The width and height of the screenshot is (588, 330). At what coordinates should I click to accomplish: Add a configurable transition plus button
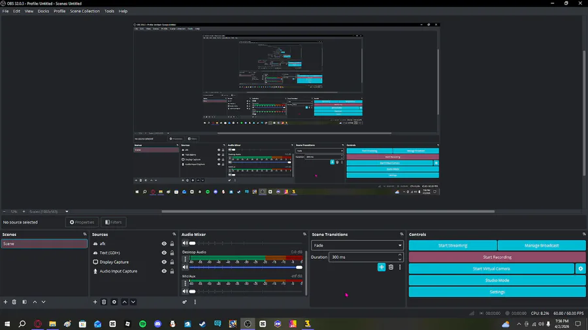[x=382, y=267]
